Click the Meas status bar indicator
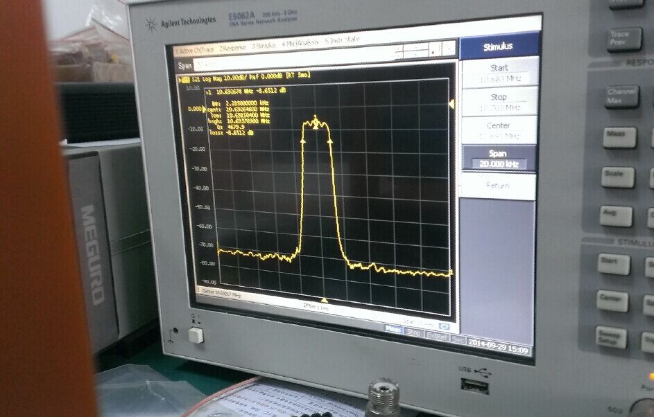The image size is (654, 417). click(393, 329)
